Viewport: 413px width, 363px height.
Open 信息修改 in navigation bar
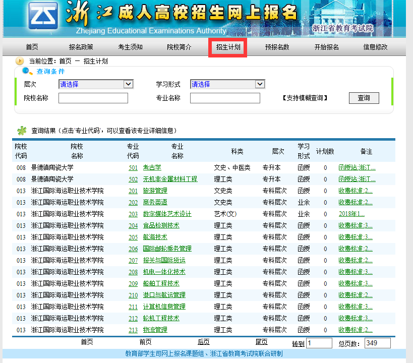pyautogui.click(x=375, y=47)
